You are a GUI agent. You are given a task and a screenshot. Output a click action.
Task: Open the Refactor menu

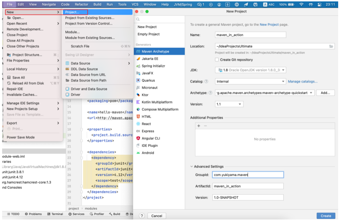coord(81,4)
